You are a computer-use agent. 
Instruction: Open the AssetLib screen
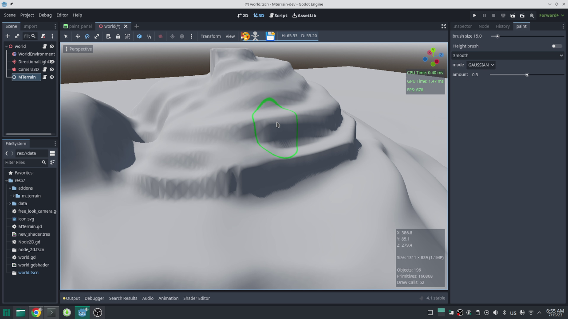pyautogui.click(x=304, y=15)
